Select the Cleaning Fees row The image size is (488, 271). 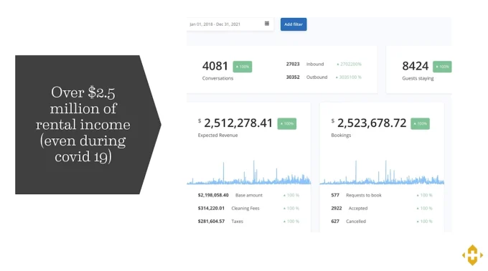pyautogui.click(x=249, y=208)
